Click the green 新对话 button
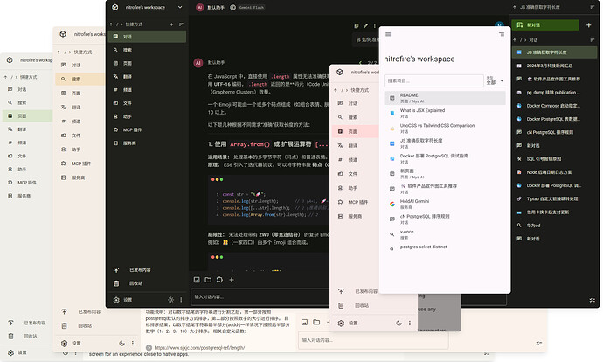 545,25
